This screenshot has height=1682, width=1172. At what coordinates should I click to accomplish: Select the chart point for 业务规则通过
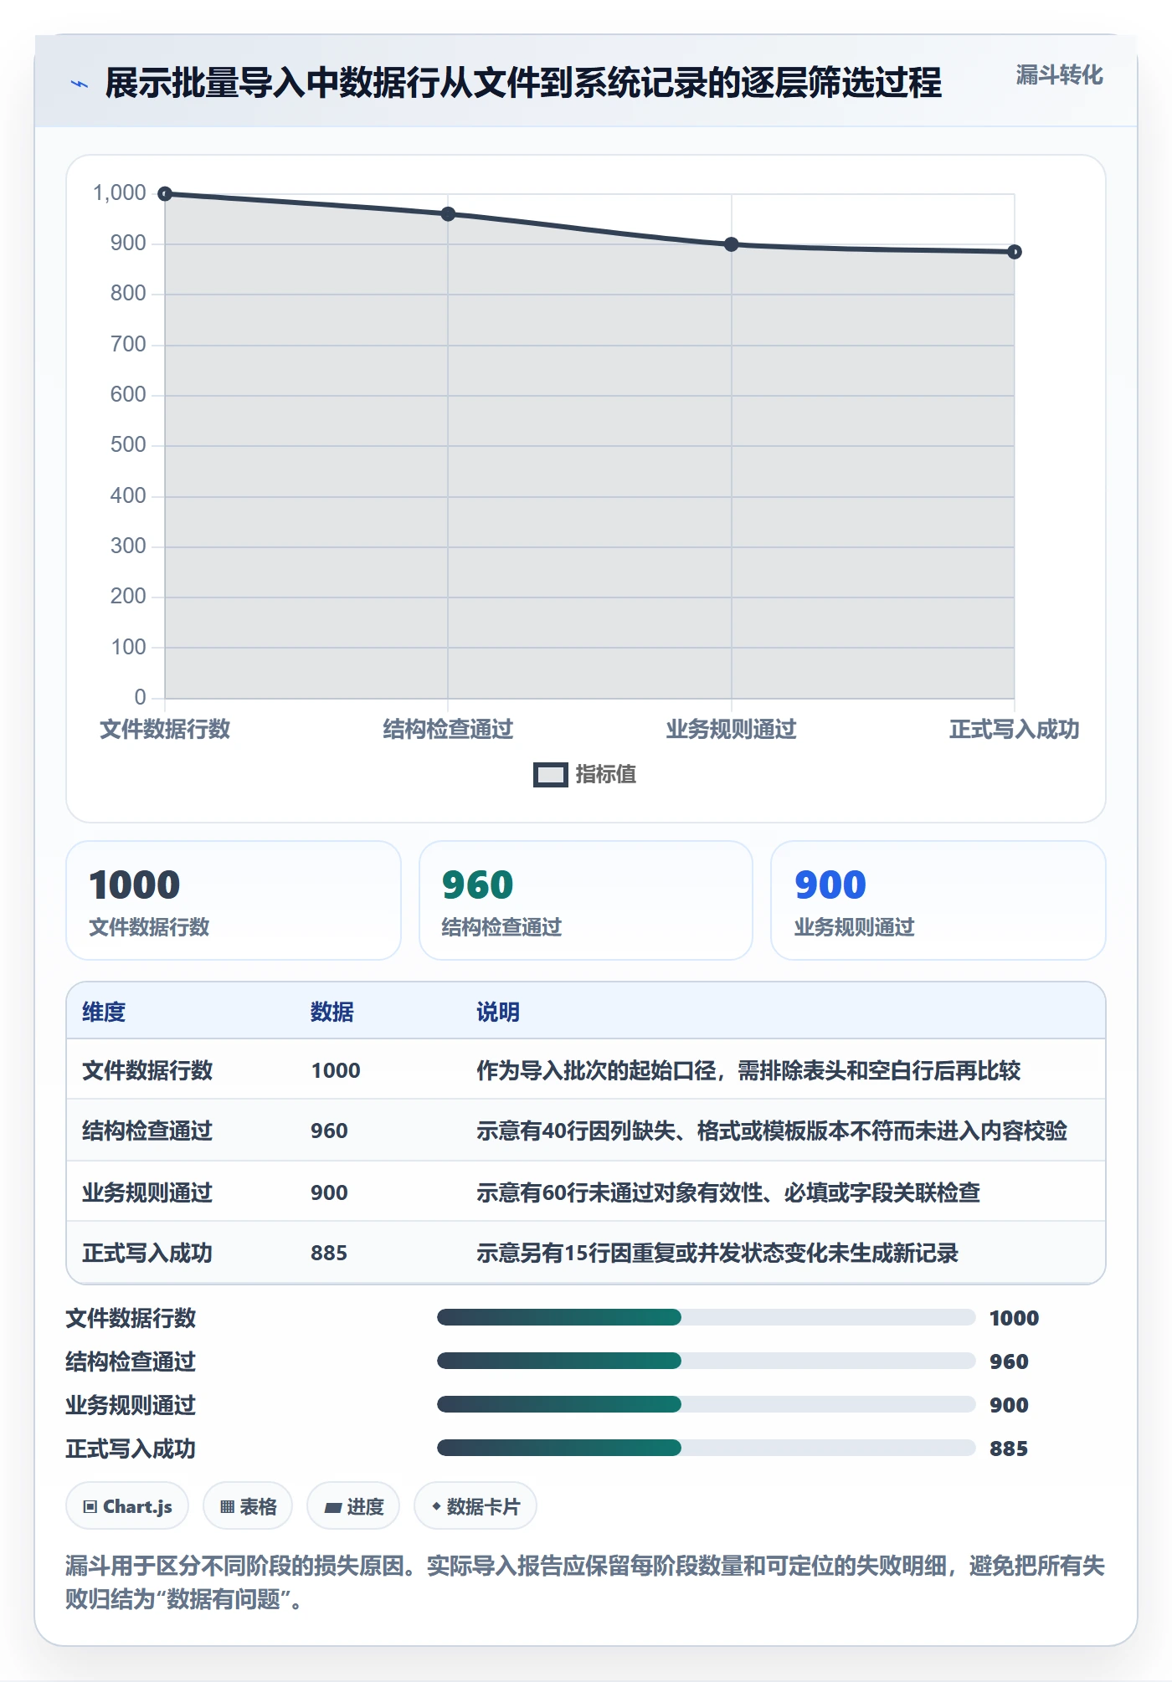(x=732, y=244)
